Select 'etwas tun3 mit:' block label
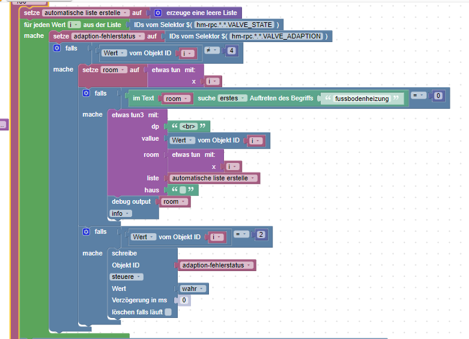 (x=135, y=115)
